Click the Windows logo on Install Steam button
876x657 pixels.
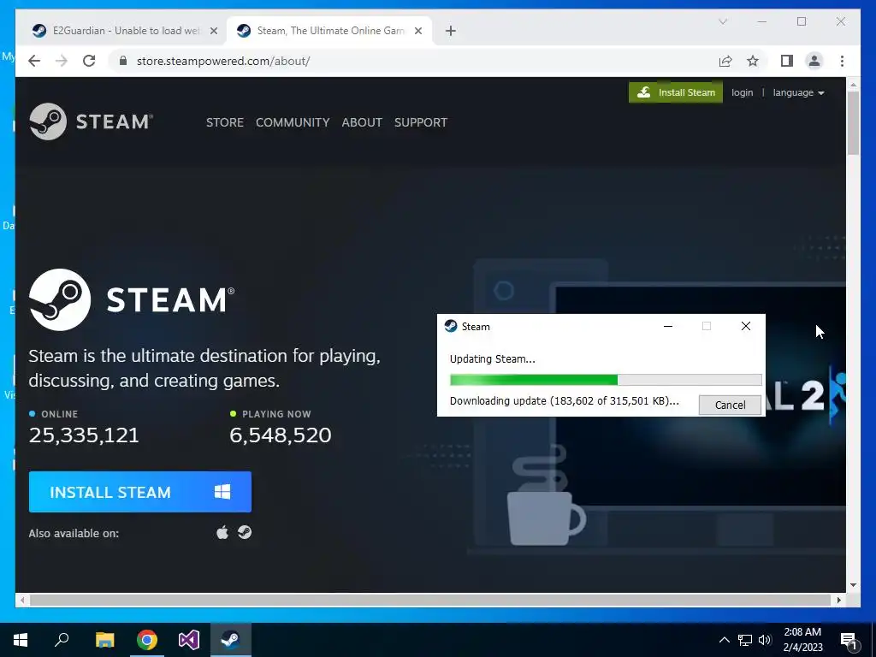click(222, 492)
